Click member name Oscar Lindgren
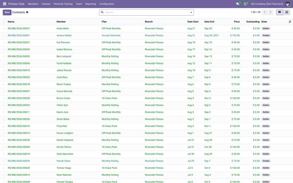 pyautogui.click(x=65, y=133)
